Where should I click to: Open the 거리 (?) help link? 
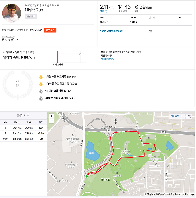(103, 11)
